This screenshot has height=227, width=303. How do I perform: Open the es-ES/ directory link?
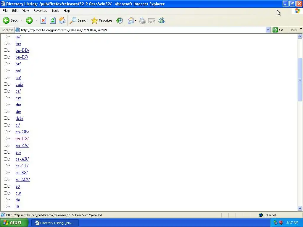(x=22, y=173)
